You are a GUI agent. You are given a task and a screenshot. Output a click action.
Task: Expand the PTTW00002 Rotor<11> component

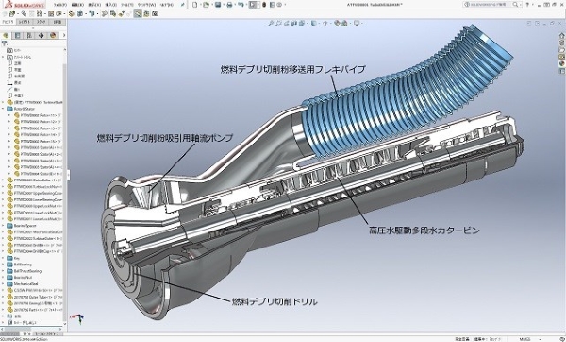(x=9, y=115)
